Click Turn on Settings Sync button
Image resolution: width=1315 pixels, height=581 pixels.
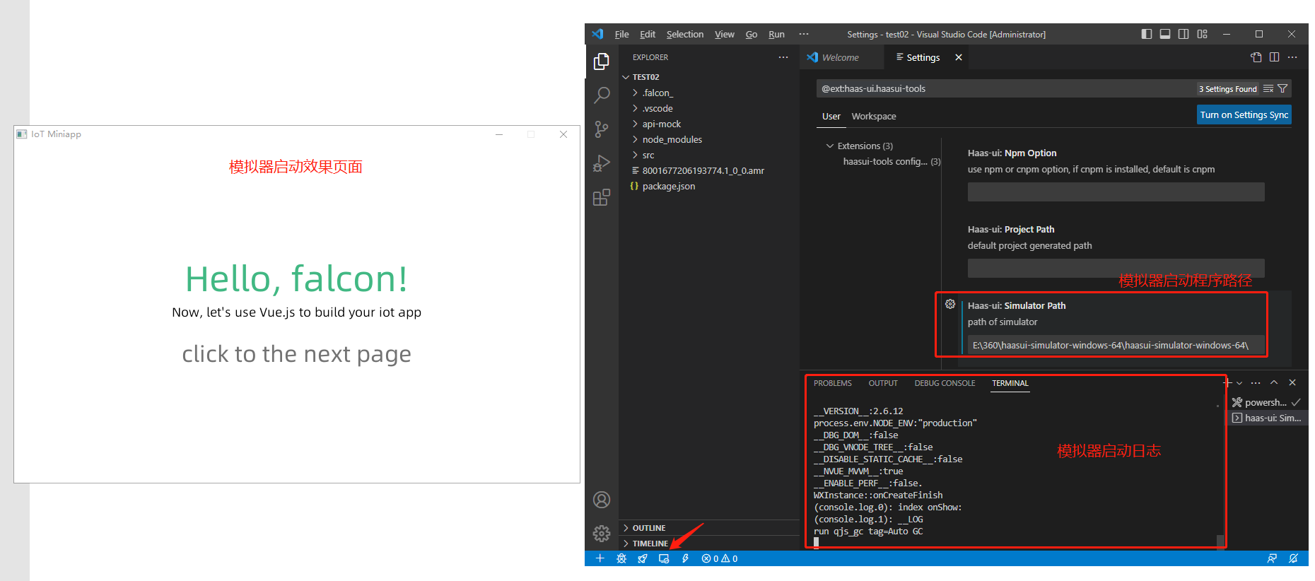1244,115
